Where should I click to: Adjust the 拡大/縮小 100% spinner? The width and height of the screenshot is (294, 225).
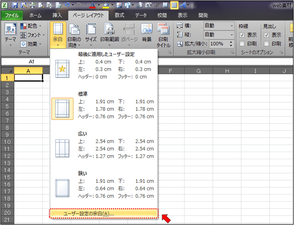pyautogui.click(x=231, y=44)
